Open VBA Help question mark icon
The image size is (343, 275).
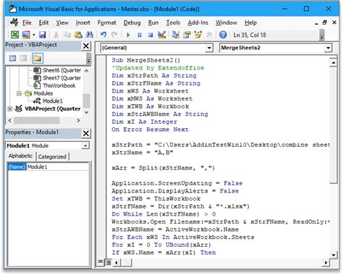pos(223,35)
